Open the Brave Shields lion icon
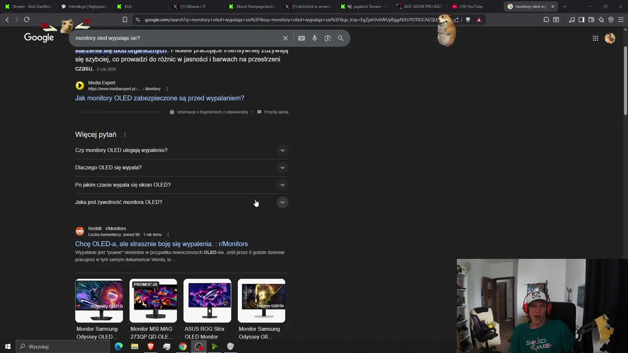Screen dimensions: 628x353 click(x=468, y=20)
